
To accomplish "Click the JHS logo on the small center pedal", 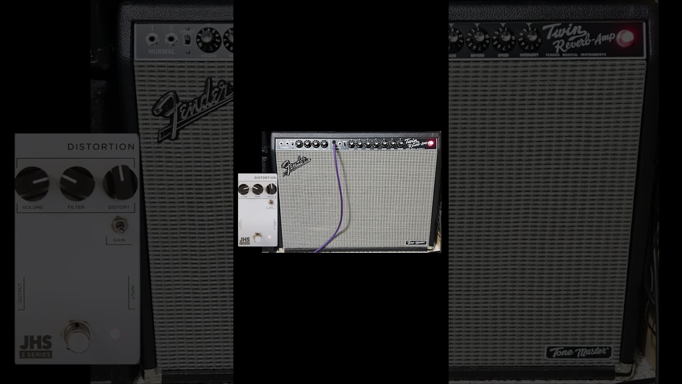I will (245, 241).
